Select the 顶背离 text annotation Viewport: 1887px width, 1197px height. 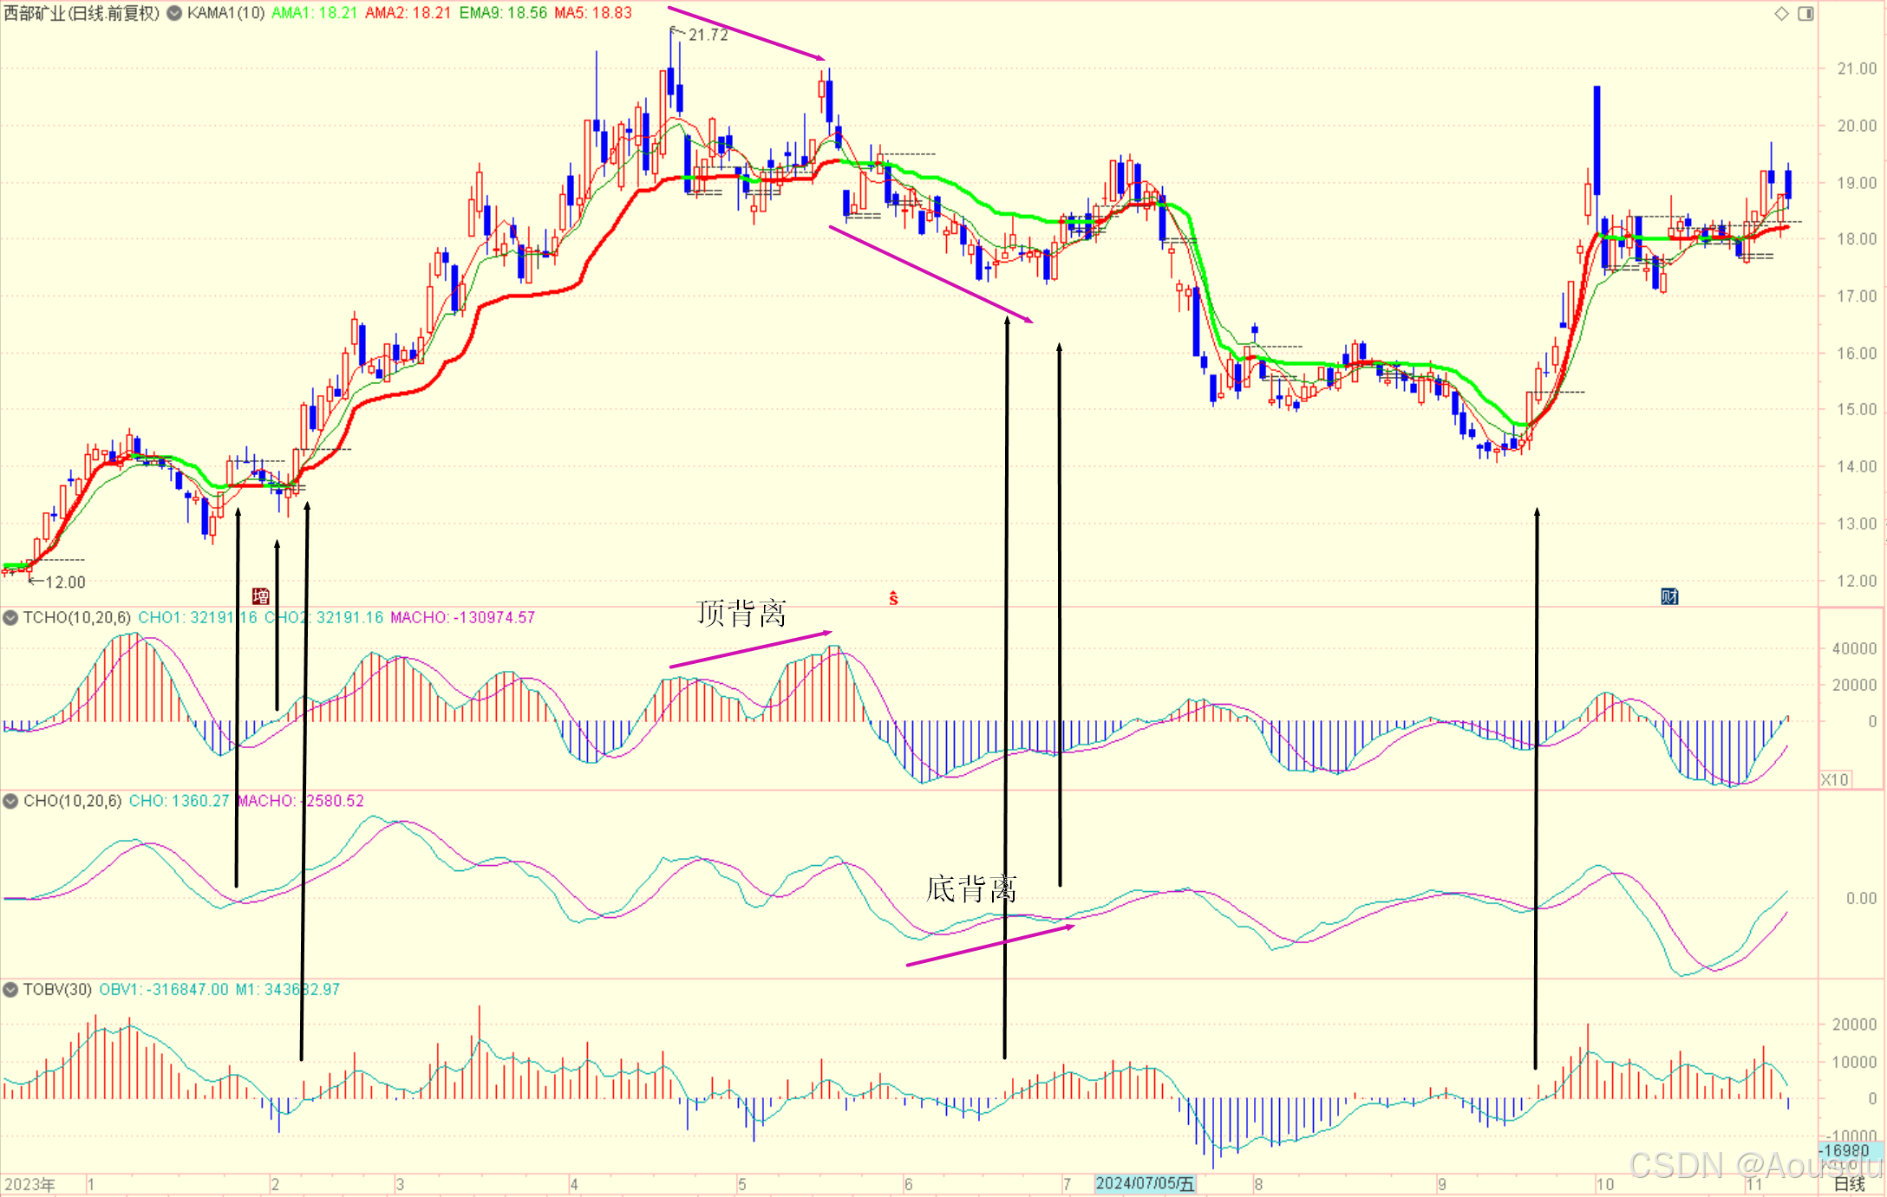[x=741, y=613]
